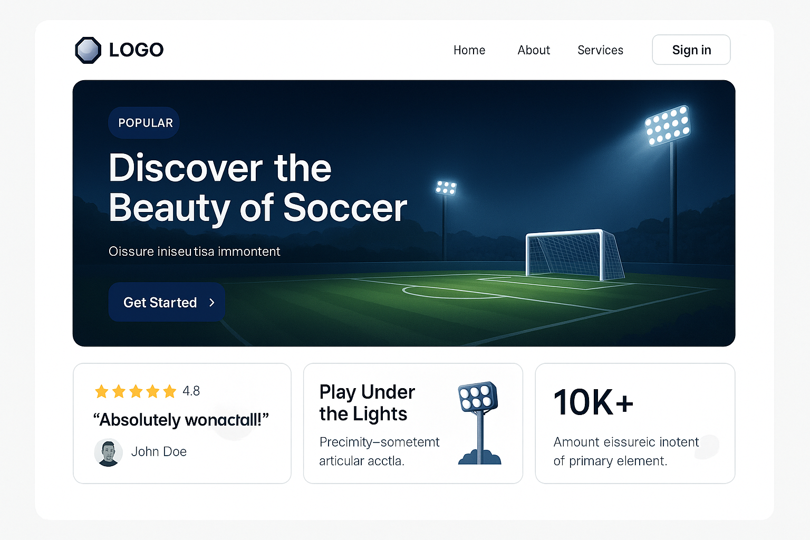
Task: Click the fifth gold rating star
Action: click(x=169, y=391)
